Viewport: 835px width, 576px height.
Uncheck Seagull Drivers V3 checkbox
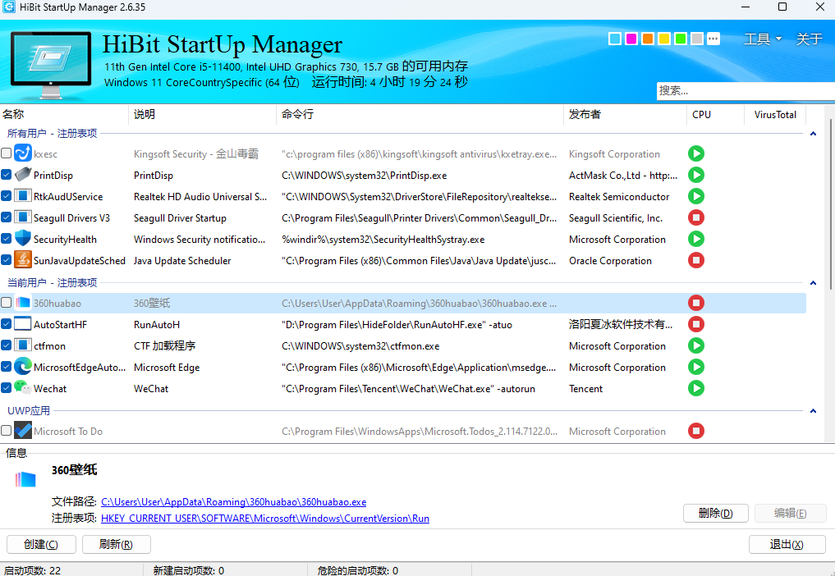[7, 217]
